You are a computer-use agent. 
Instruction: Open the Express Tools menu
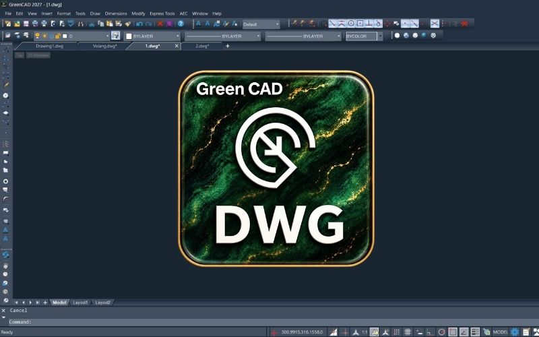162,13
